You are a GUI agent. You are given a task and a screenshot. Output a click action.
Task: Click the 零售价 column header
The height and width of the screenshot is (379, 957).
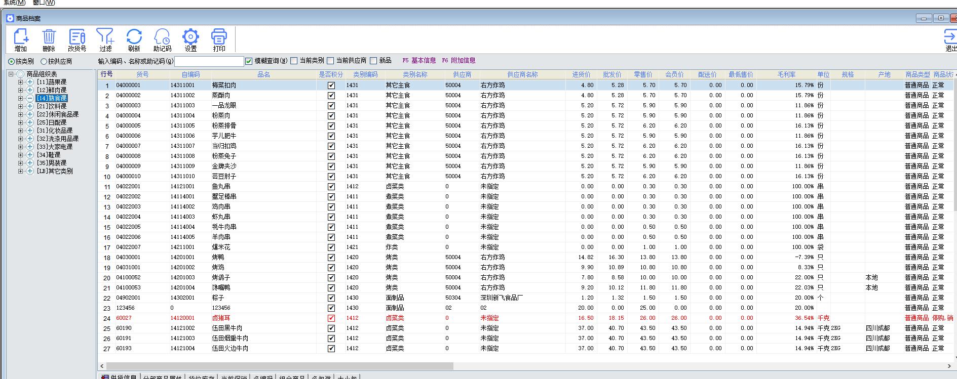pyautogui.click(x=643, y=74)
